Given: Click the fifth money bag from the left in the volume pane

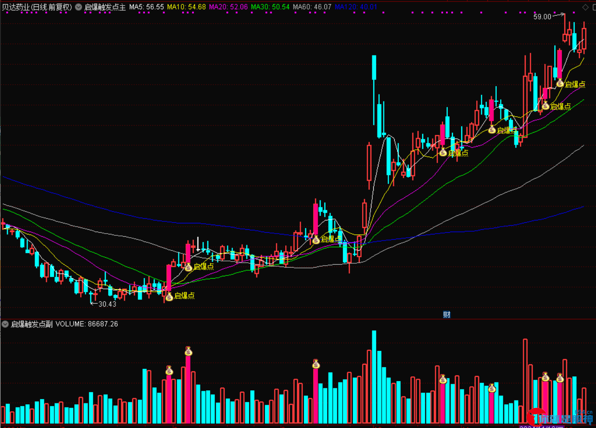Looking at the screenshot, I should tap(492, 388).
